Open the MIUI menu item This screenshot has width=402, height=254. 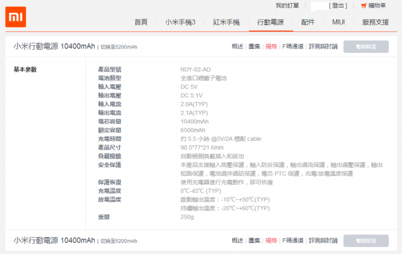pyautogui.click(x=339, y=23)
